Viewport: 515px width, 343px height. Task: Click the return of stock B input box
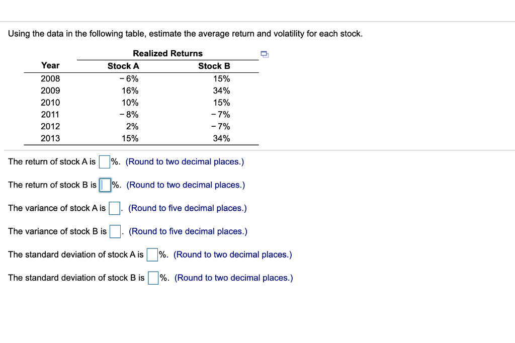point(105,184)
